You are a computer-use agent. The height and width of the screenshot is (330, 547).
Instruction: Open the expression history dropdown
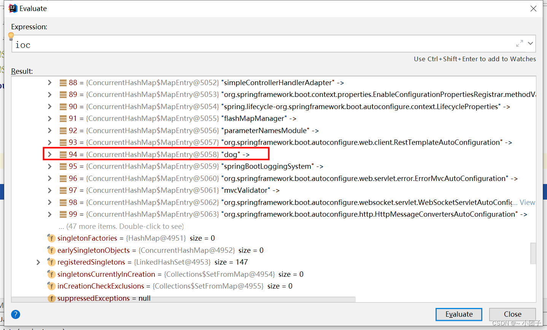click(531, 43)
